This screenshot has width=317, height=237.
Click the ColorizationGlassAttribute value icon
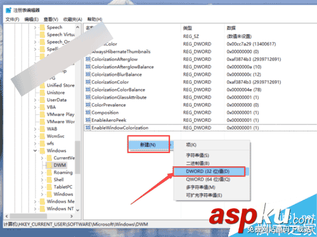[88, 97]
